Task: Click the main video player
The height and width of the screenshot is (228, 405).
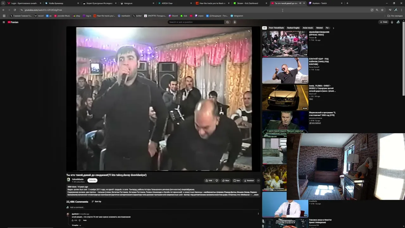Action: coord(164,99)
